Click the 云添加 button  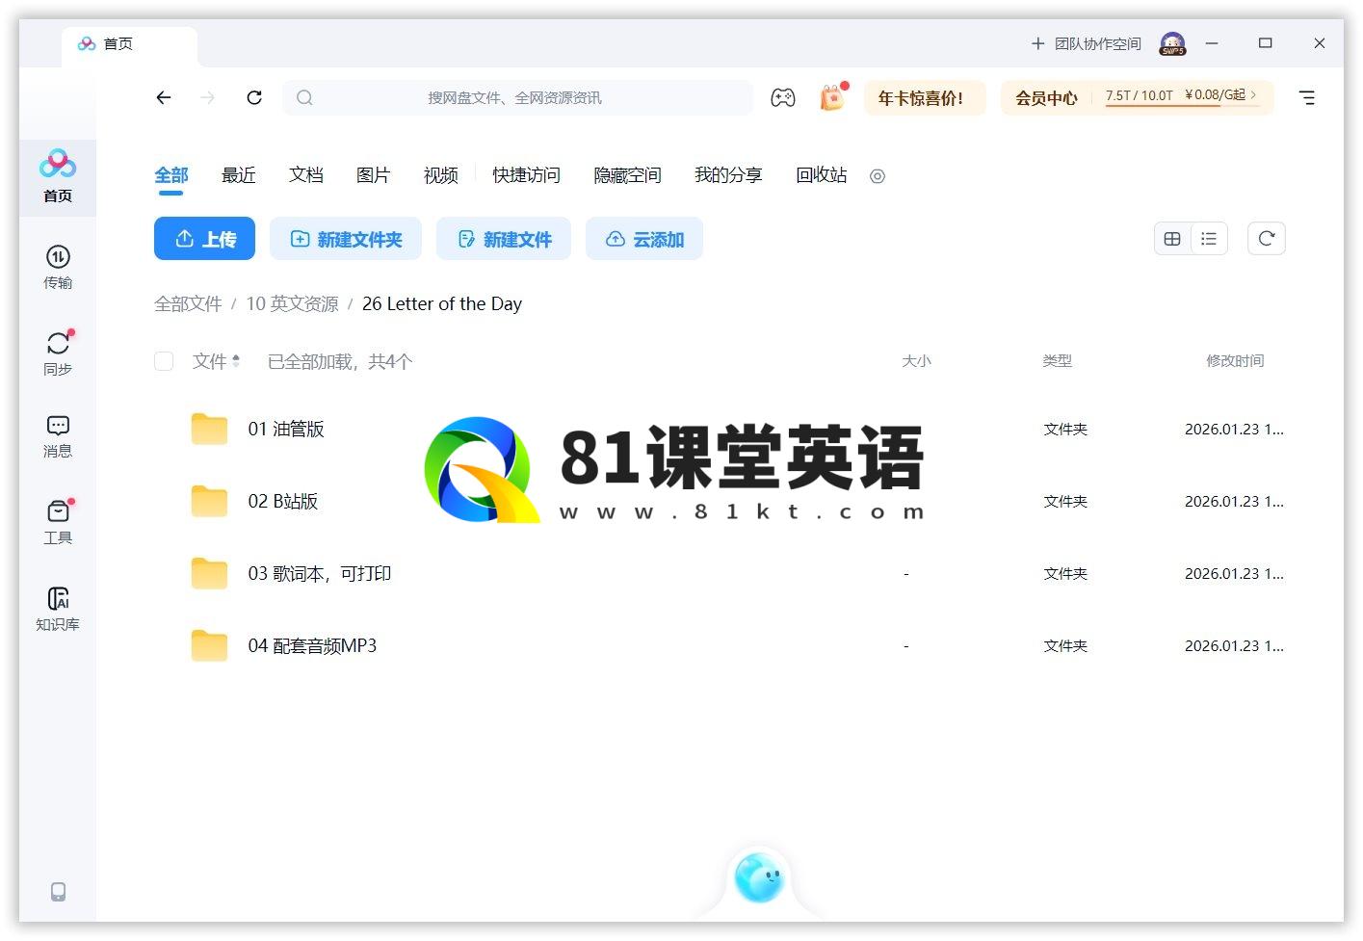click(644, 239)
